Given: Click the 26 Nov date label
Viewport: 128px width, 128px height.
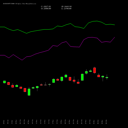Looking at the screenshot, I should 82,122.
